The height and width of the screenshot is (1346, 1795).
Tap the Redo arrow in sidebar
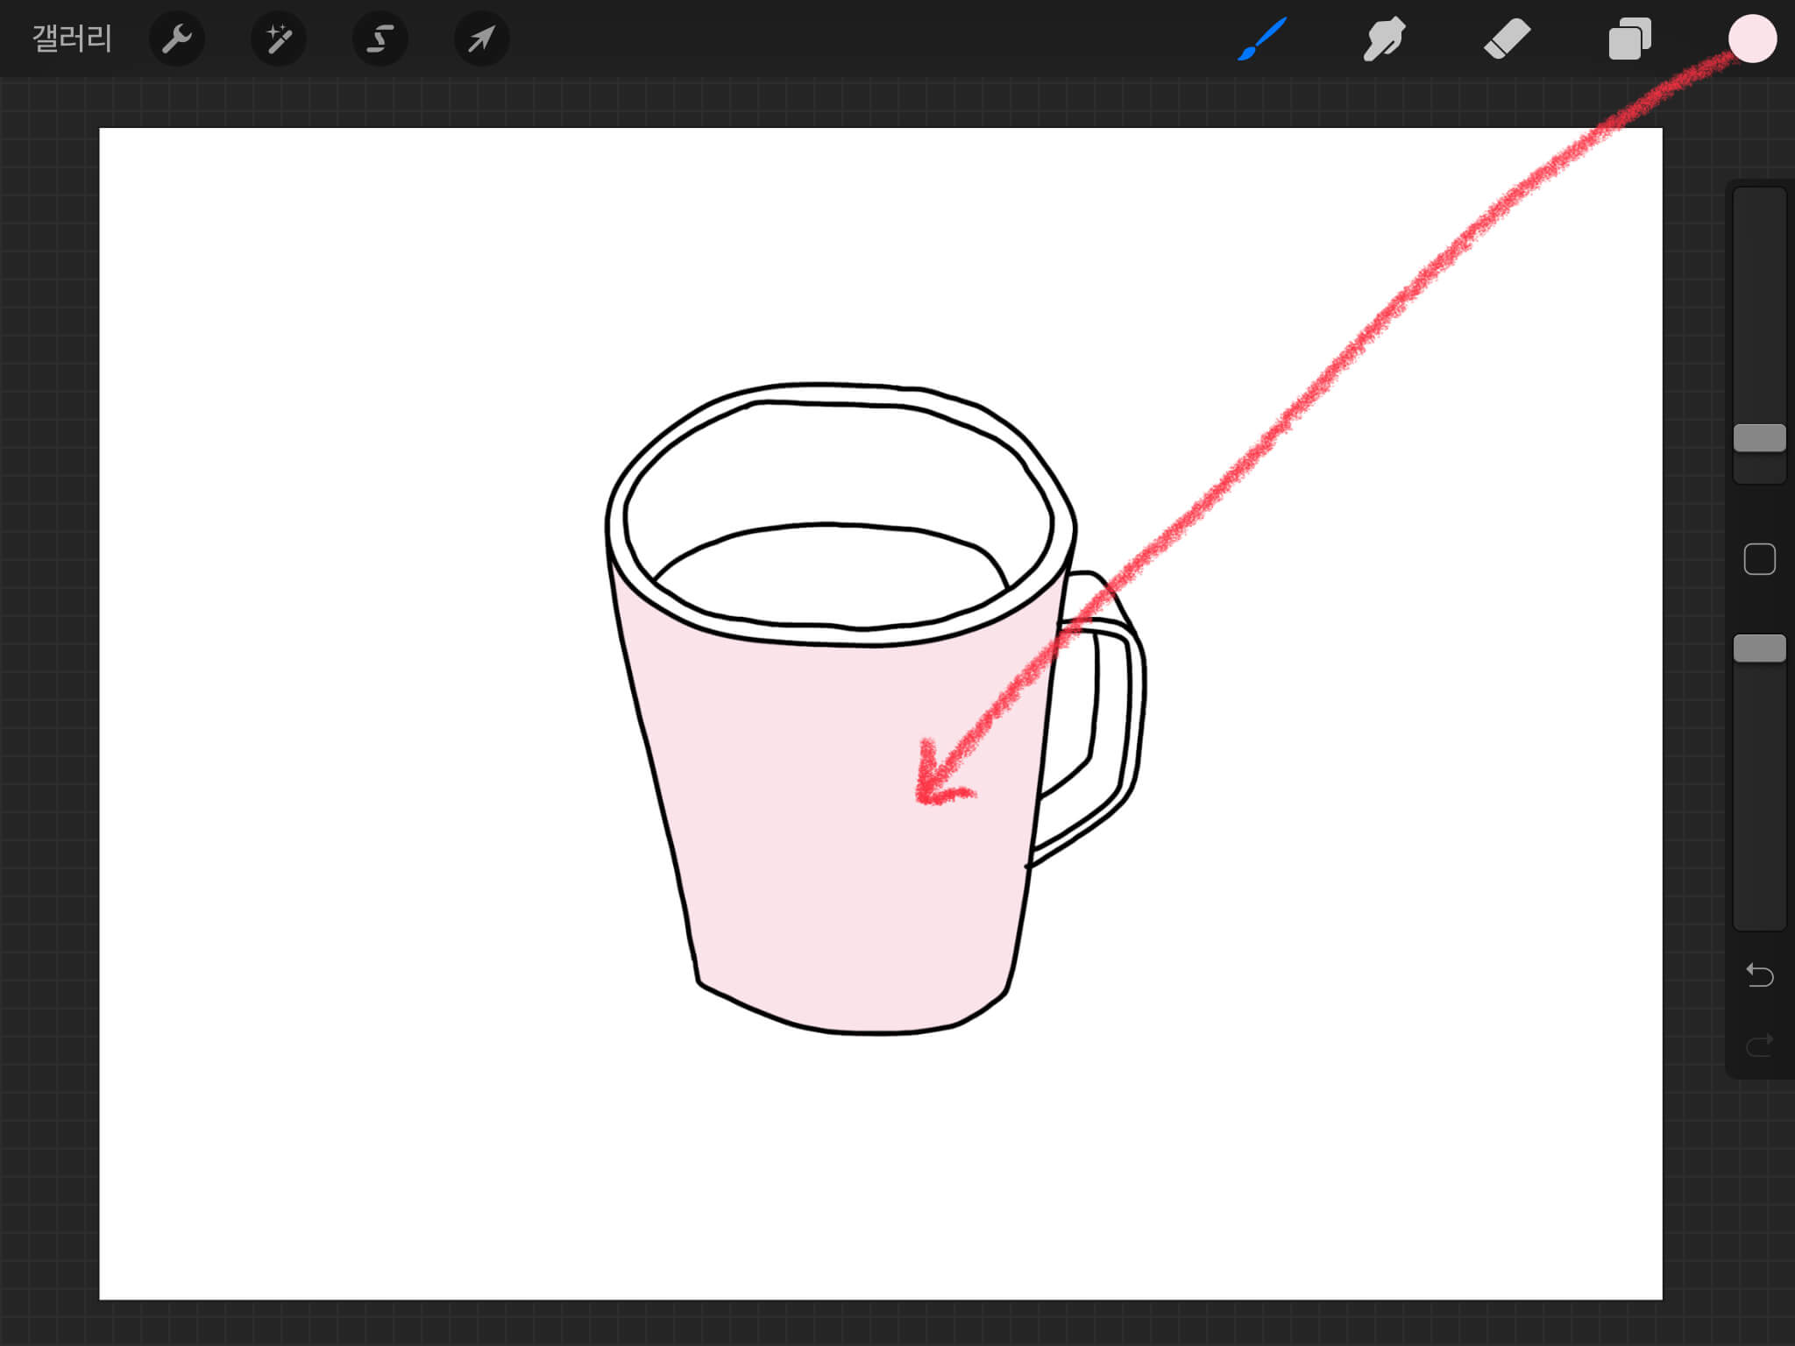1759,1045
